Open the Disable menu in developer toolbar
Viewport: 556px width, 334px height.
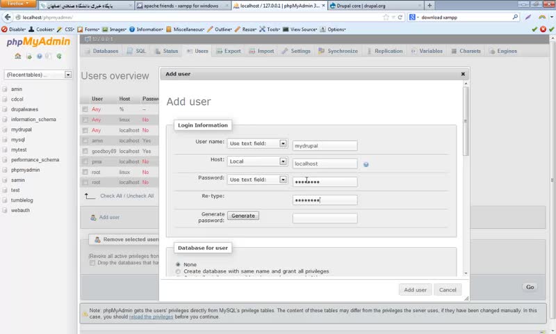coord(13,29)
